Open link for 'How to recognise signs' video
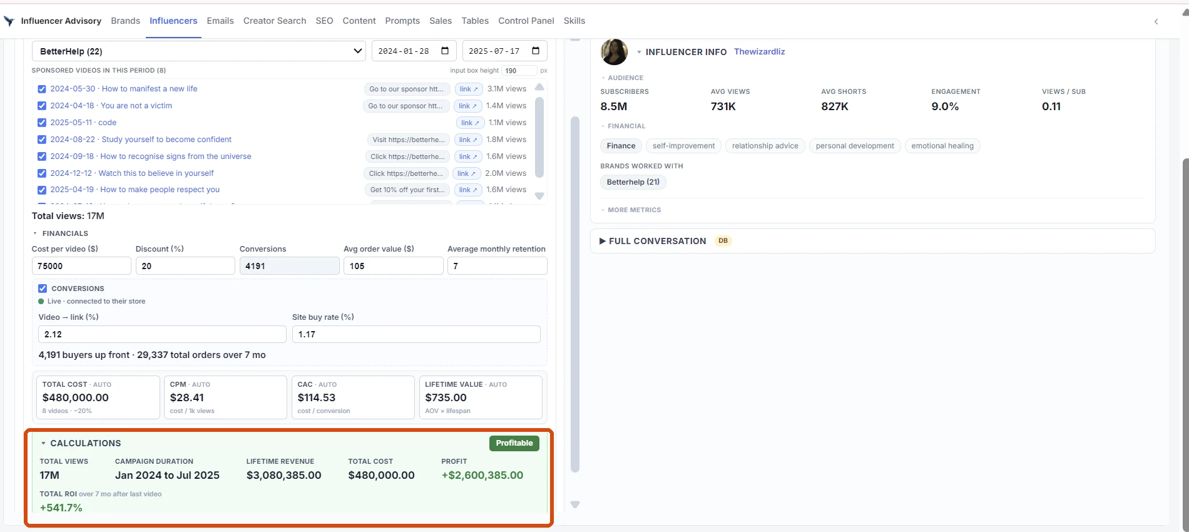Image resolution: width=1189 pixels, height=532 pixels. pos(468,156)
